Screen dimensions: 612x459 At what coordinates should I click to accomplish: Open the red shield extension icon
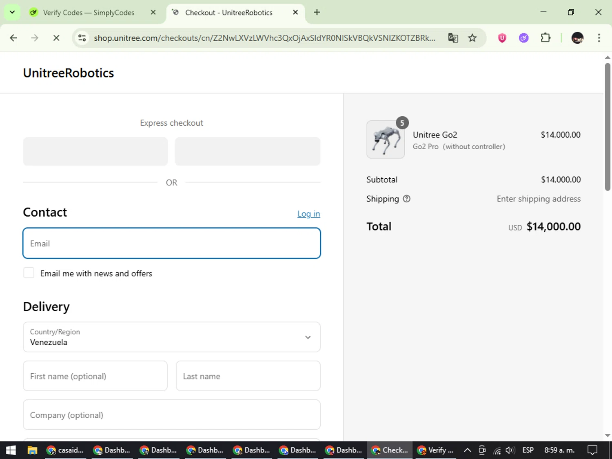point(502,38)
